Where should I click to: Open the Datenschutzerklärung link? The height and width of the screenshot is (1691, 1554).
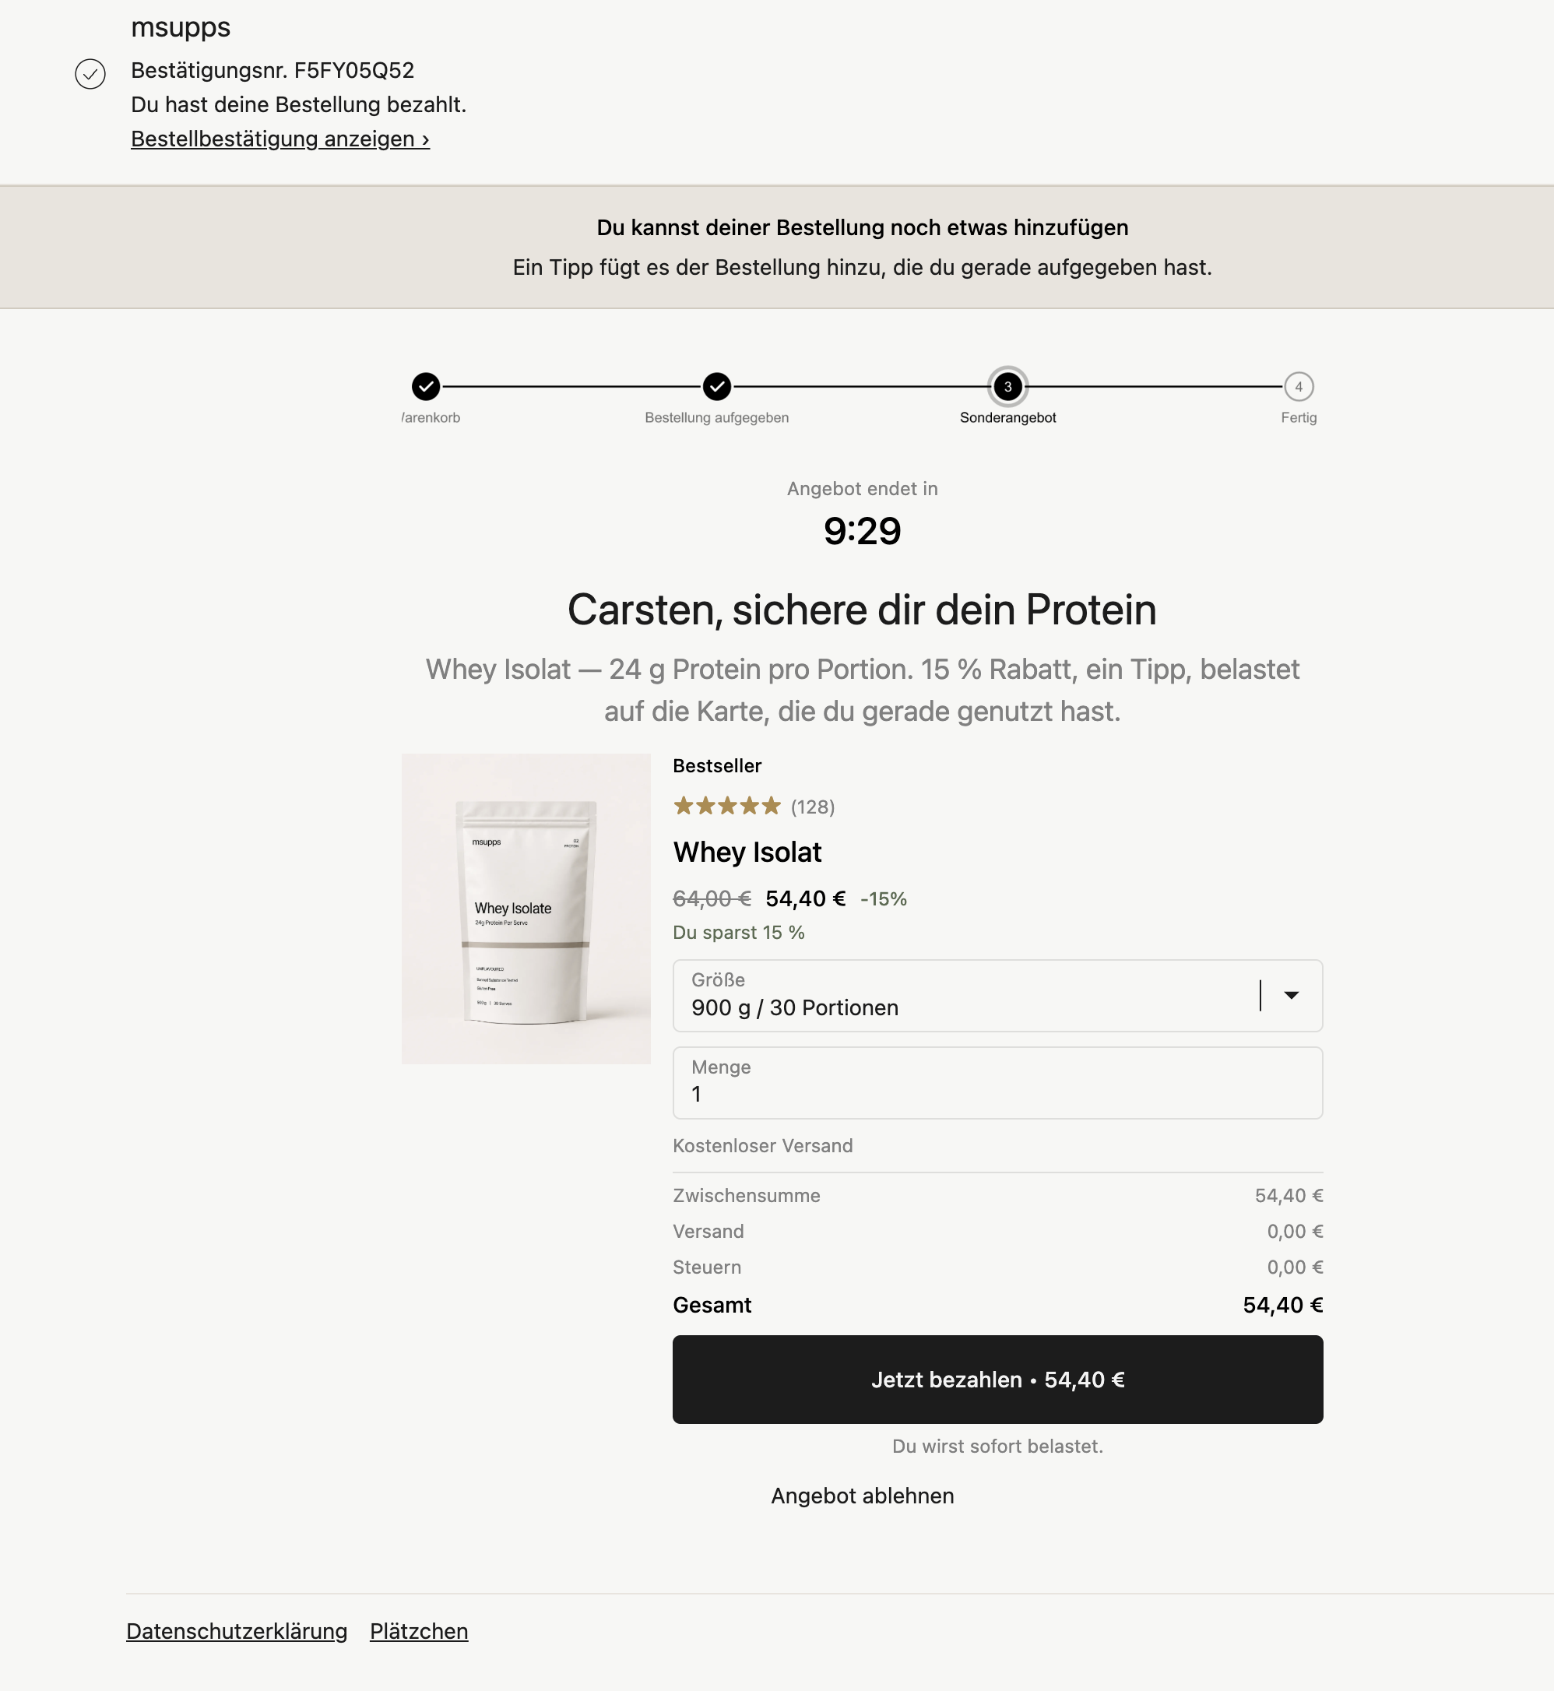[x=237, y=1631]
